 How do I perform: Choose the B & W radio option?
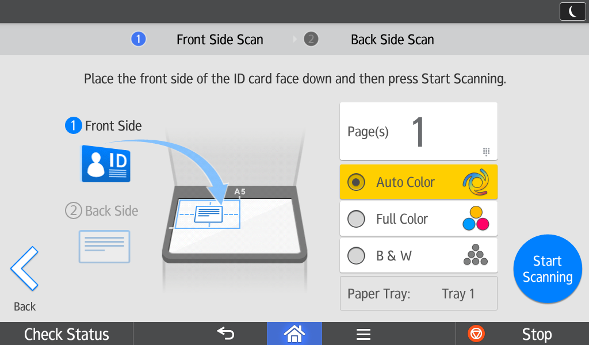(357, 256)
